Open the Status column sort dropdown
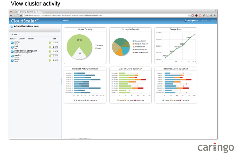Viewport: 236px width, 155px height. tap(16, 39)
